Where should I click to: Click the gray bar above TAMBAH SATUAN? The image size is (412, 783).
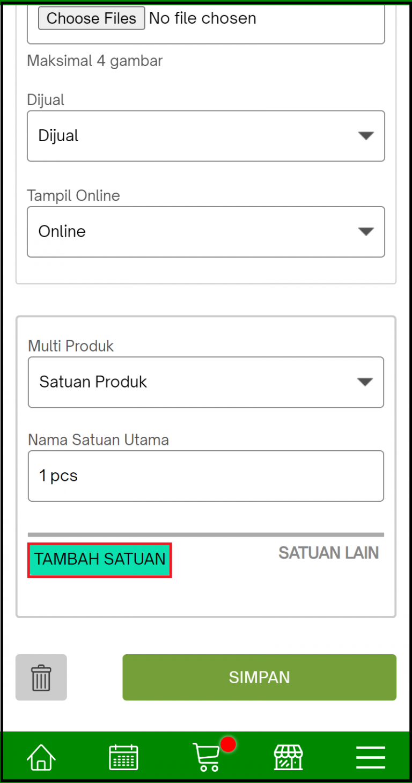206,534
